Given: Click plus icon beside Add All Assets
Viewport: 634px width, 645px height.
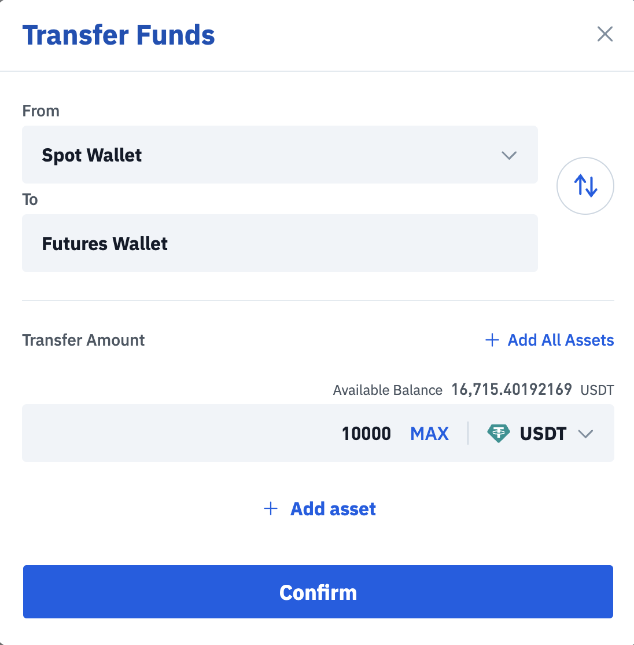Looking at the screenshot, I should [492, 340].
